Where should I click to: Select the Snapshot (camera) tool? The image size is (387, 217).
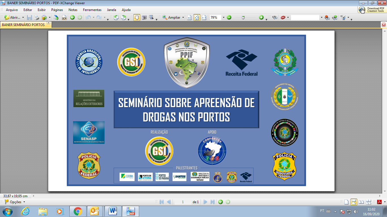coord(145,18)
